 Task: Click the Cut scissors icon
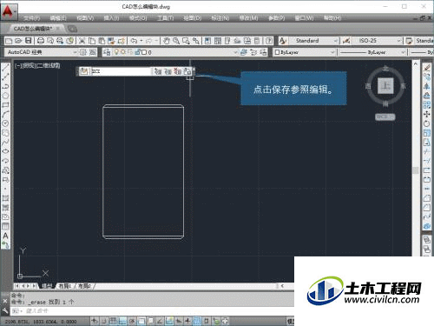pos(82,41)
